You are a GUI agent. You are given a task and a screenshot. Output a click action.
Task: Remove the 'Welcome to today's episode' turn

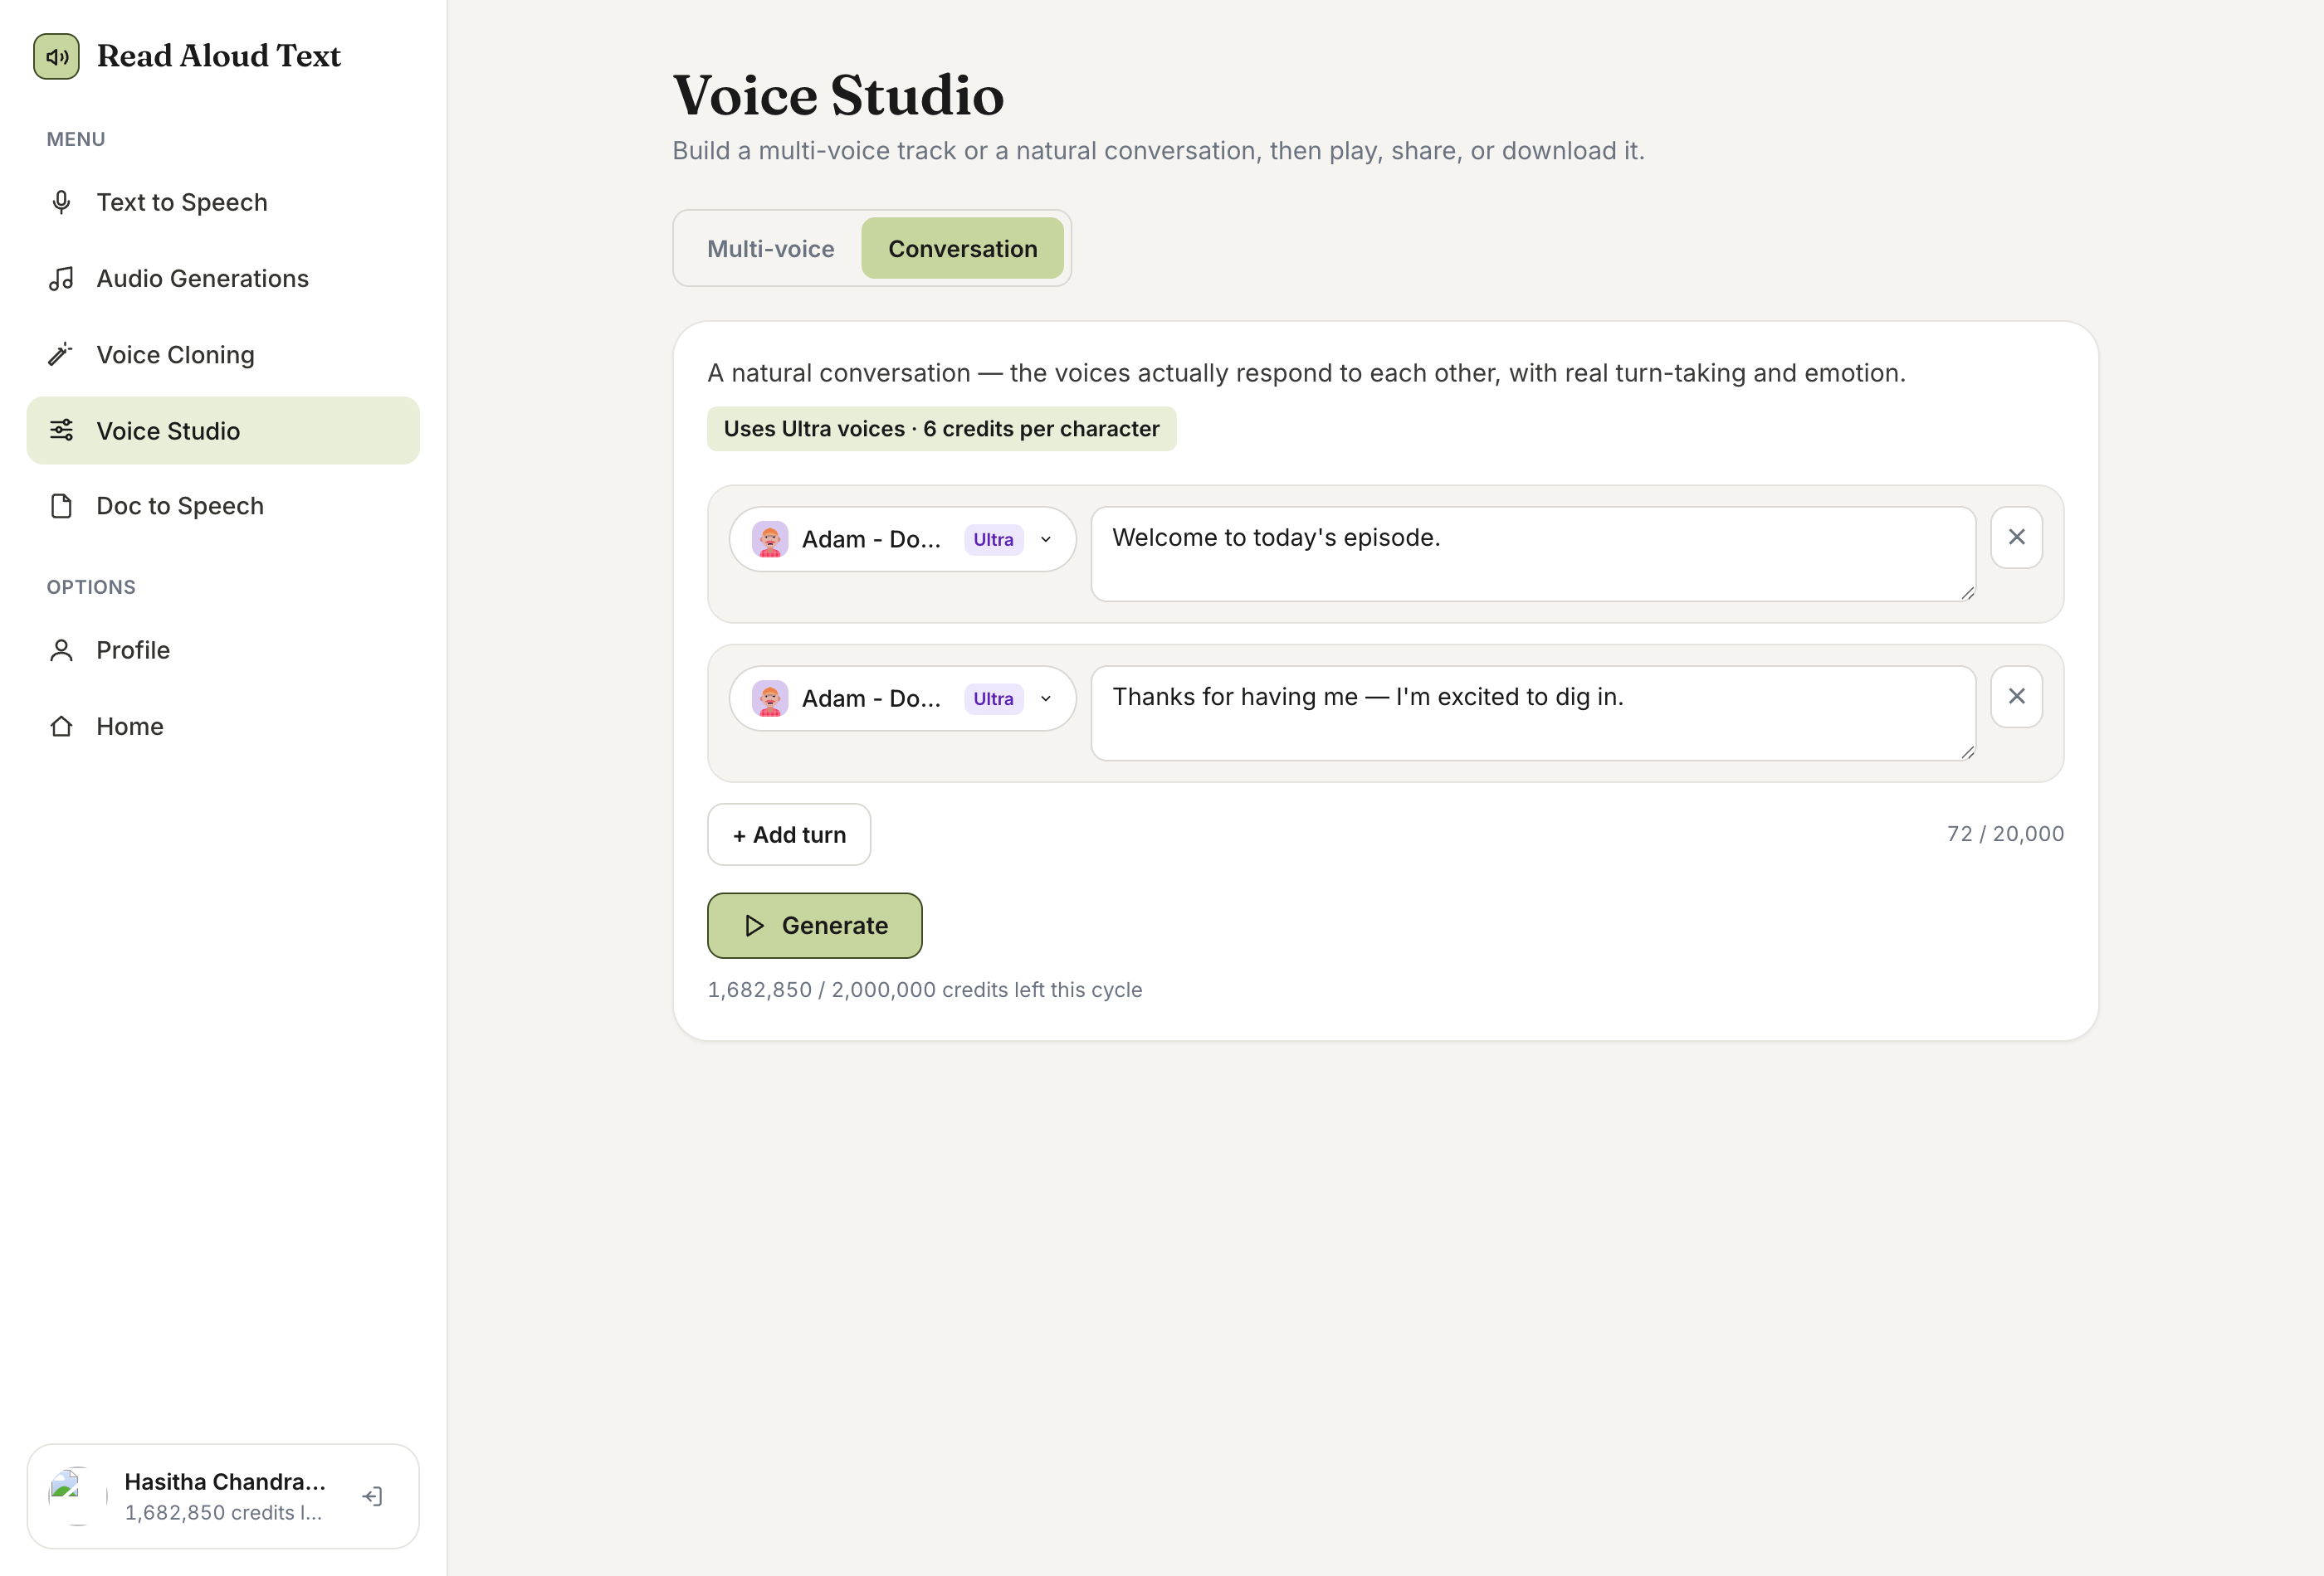coord(2016,537)
